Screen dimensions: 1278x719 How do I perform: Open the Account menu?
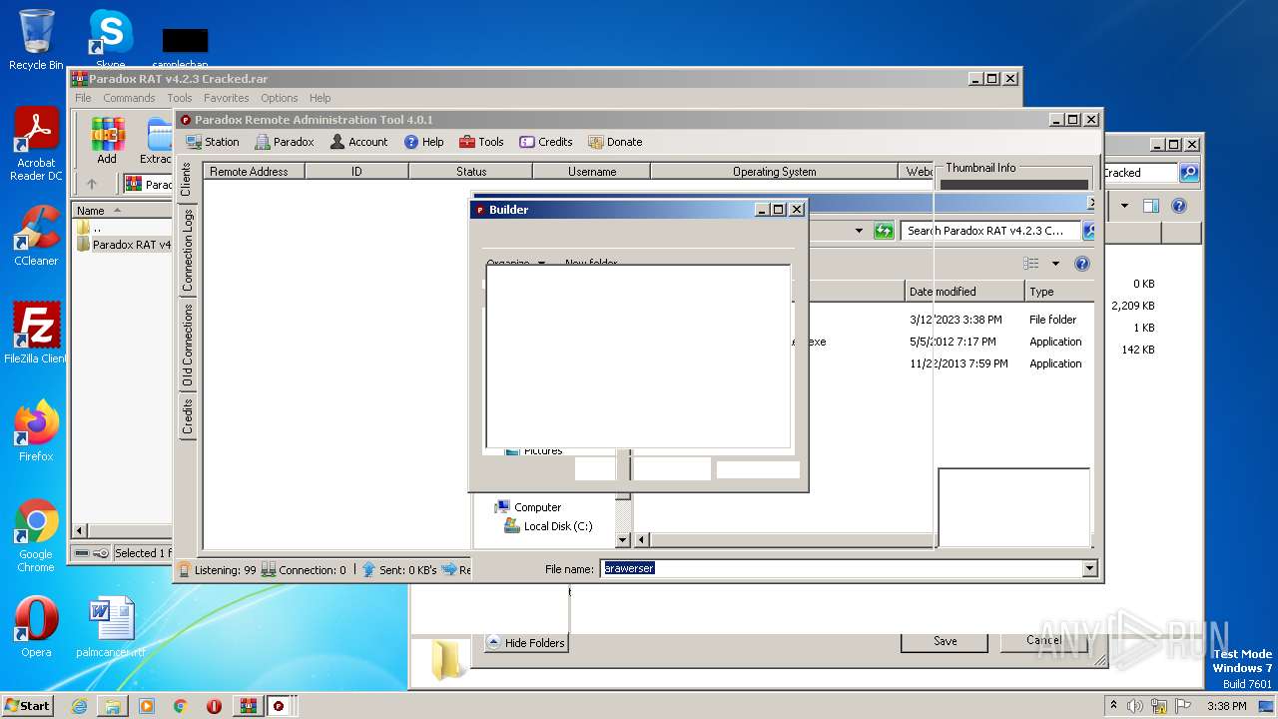[358, 142]
